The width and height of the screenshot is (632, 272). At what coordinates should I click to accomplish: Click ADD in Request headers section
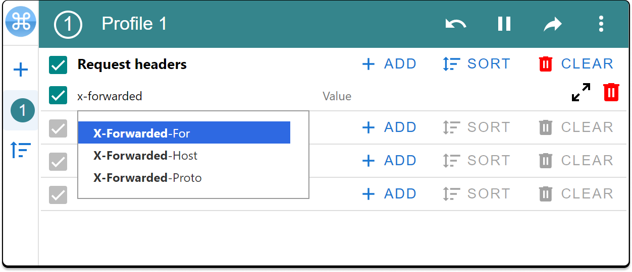(x=389, y=64)
